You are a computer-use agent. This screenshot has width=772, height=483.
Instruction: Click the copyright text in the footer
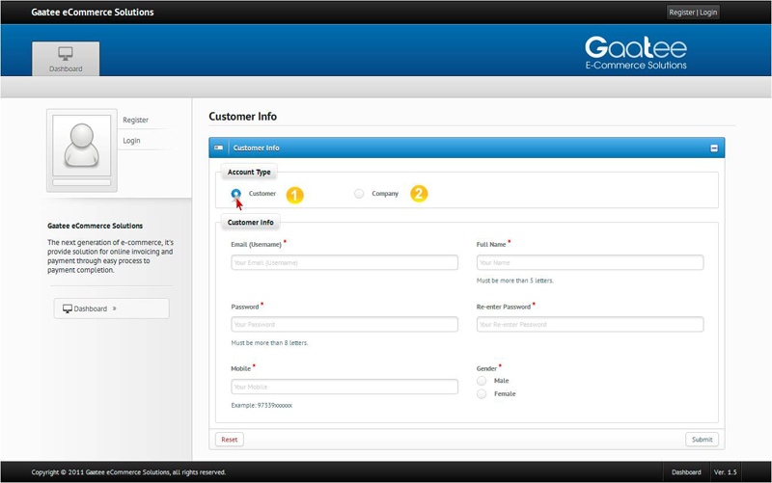coord(128,472)
